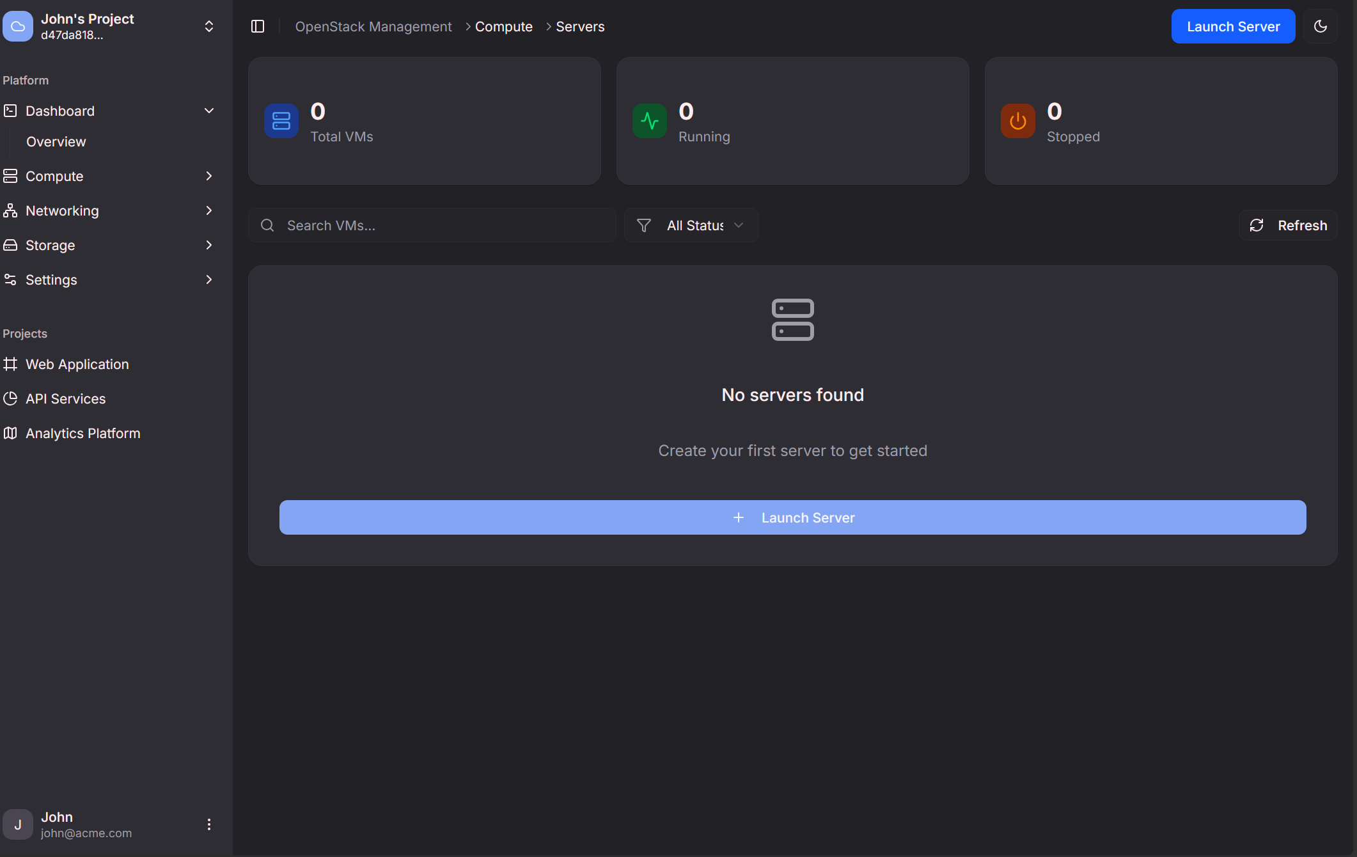The height and width of the screenshot is (857, 1357).
Task: Open Overview under Dashboard
Action: tap(56, 141)
